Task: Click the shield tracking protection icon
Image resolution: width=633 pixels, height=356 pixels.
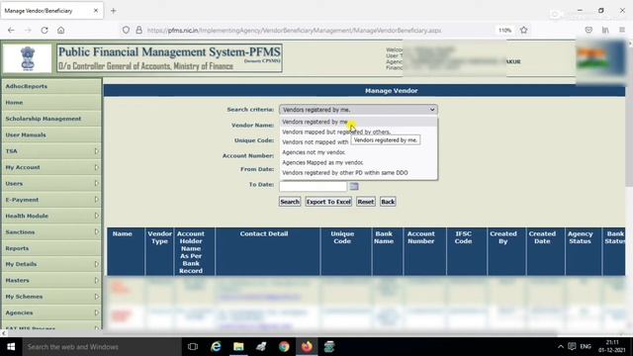Action: [126, 31]
